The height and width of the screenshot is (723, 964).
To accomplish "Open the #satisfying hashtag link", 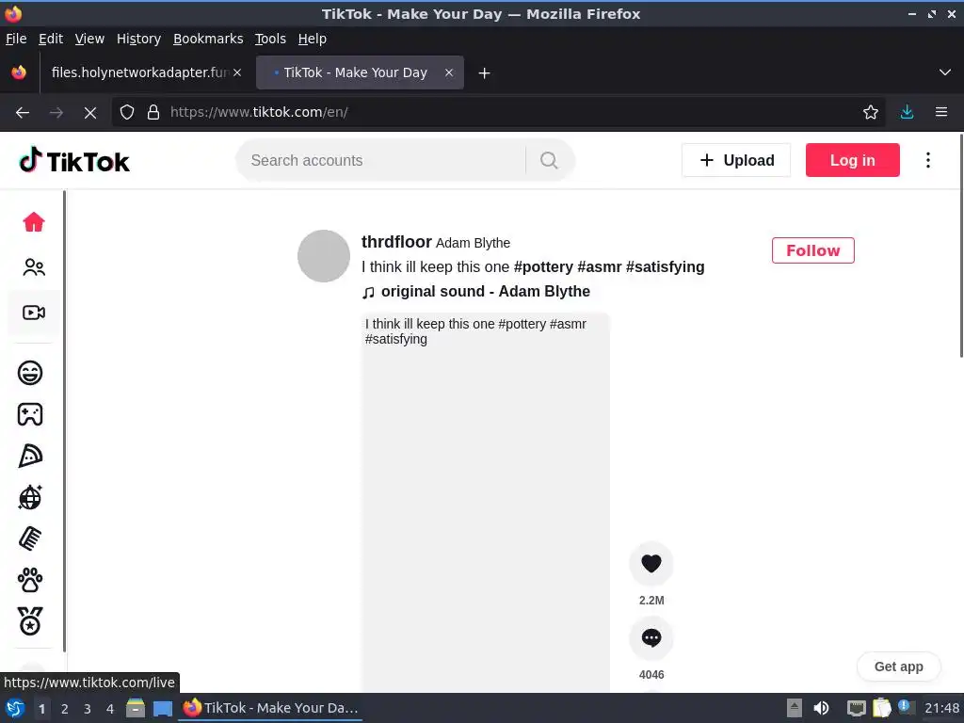I will coord(666,266).
